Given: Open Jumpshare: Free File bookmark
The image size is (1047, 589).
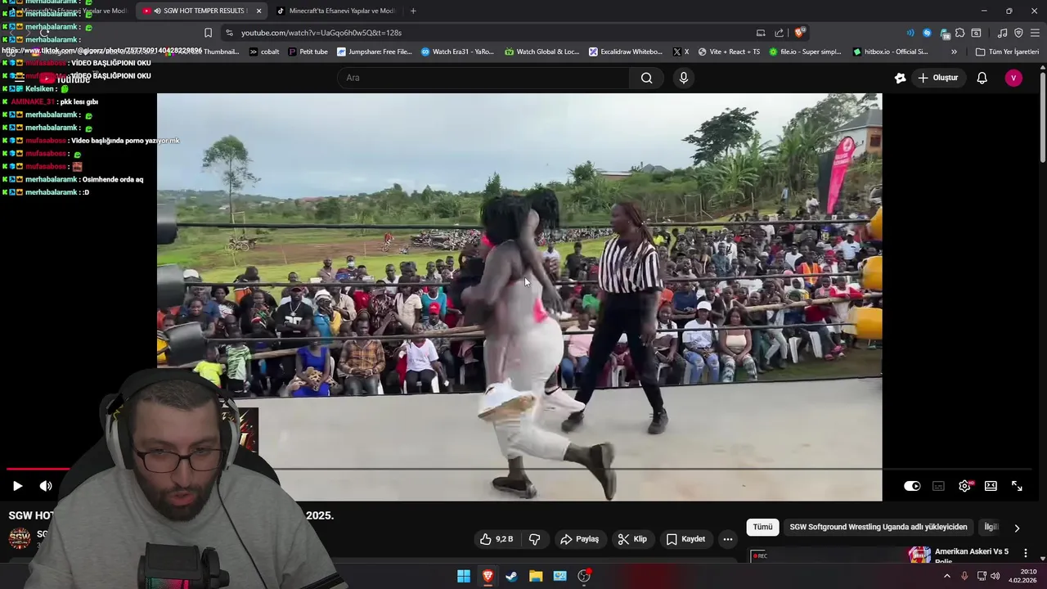Looking at the screenshot, I should pyautogui.click(x=375, y=52).
